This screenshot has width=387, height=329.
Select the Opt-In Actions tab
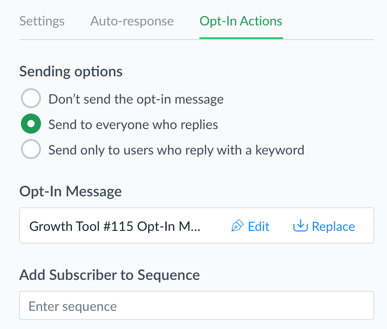(240, 21)
